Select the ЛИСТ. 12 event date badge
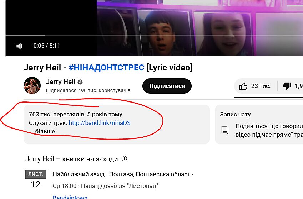Screen dimensions: 303x199 tap(36, 179)
